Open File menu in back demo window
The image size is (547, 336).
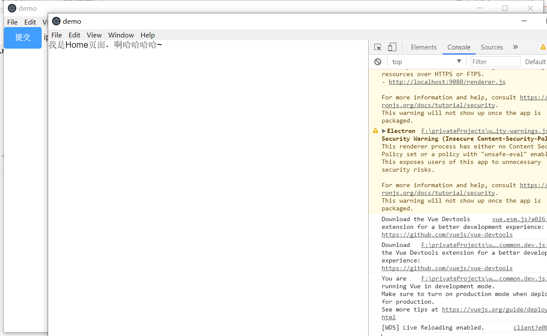(x=12, y=22)
